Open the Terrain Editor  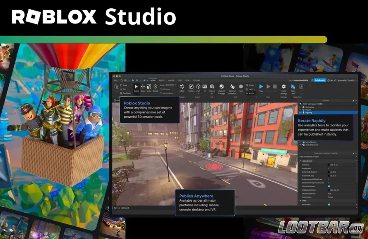tap(182, 88)
